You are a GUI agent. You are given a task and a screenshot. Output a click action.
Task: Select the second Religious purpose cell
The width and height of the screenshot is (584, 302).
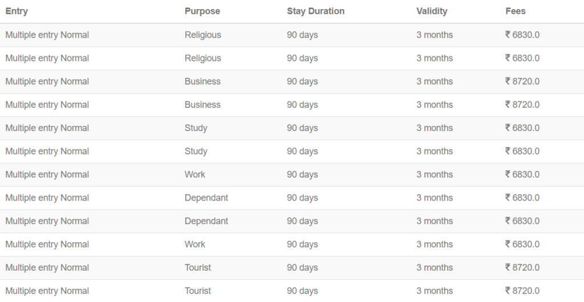(202, 58)
